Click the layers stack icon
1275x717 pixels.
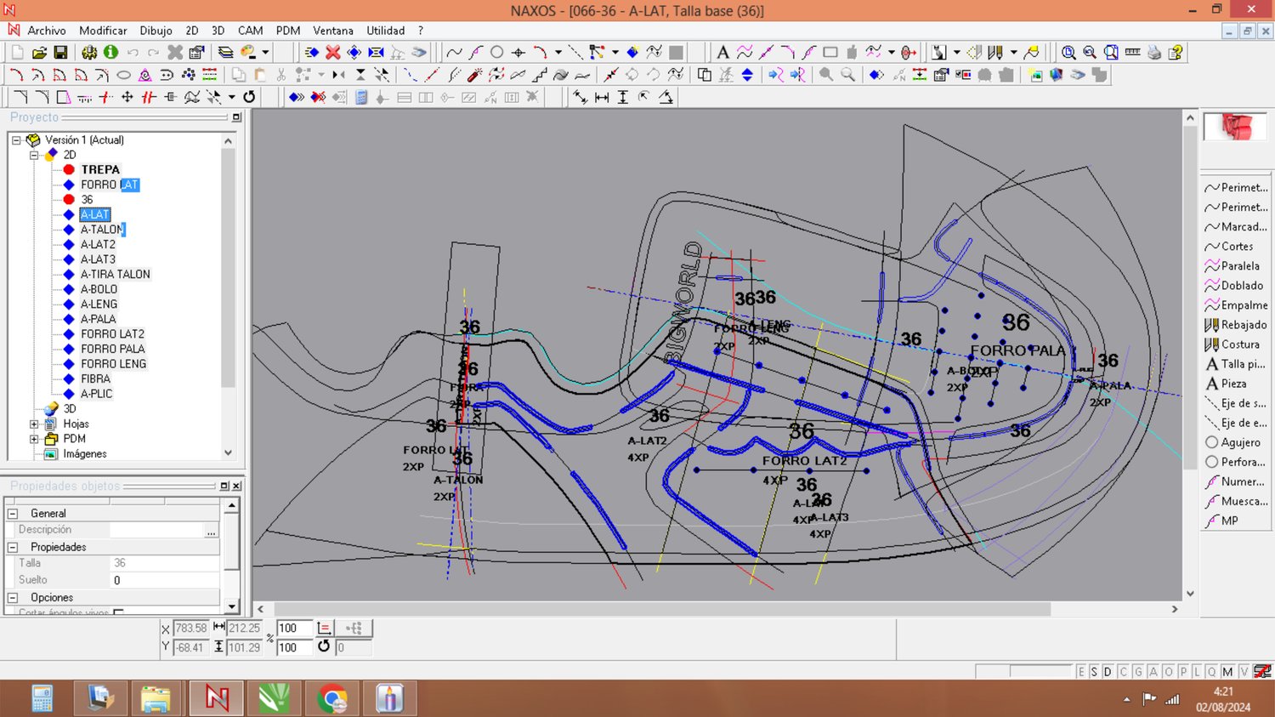(225, 53)
